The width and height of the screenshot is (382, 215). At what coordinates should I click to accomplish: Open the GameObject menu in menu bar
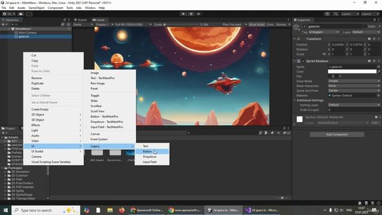pyautogui.click(x=36, y=8)
